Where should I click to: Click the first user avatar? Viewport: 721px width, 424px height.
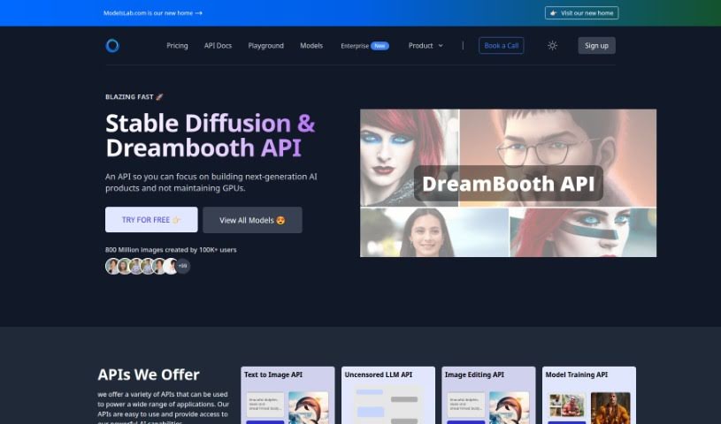pyautogui.click(x=112, y=266)
